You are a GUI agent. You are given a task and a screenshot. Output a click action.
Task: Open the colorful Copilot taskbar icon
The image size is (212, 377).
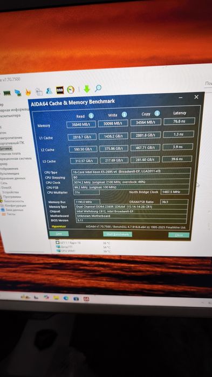[x=46, y=297]
